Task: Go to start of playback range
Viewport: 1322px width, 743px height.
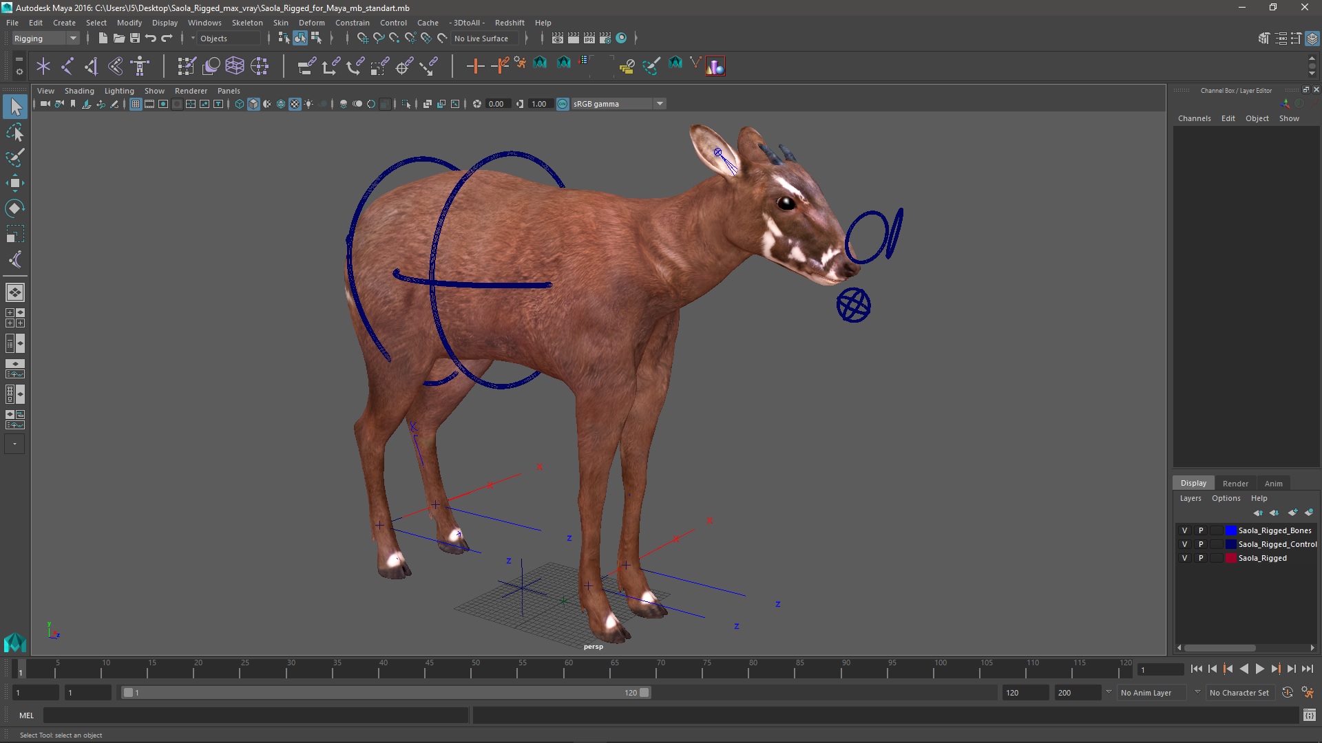Action: pyautogui.click(x=1196, y=669)
